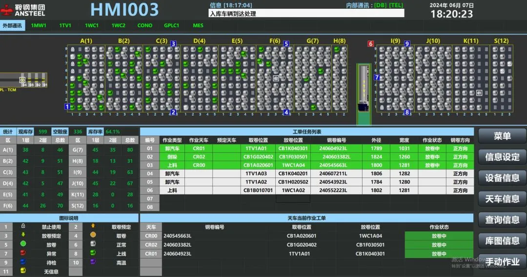Click the blue number 7 marker
Screen dimensions: 527x277
click(377, 78)
